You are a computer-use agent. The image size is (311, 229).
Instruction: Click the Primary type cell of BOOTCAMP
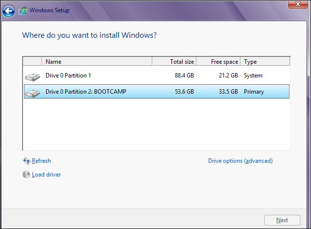coord(254,92)
